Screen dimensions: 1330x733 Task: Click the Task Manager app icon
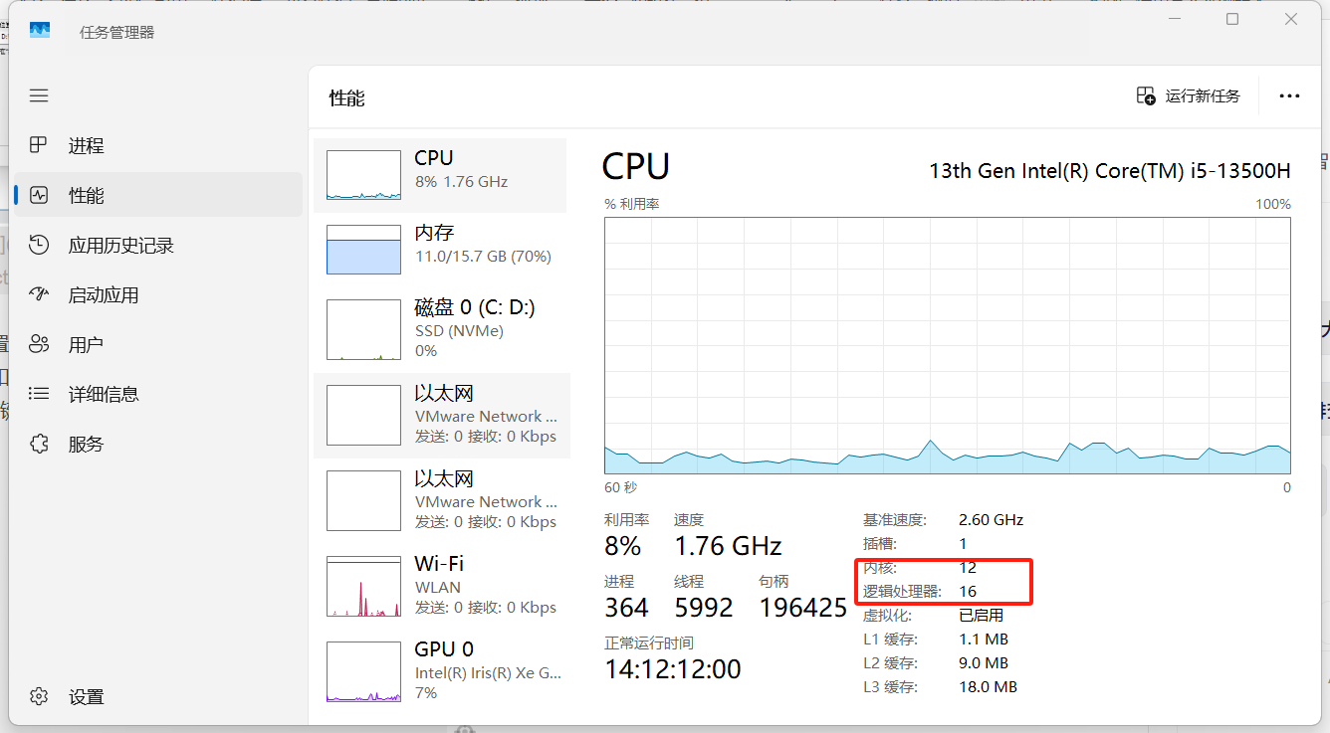(x=40, y=31)
